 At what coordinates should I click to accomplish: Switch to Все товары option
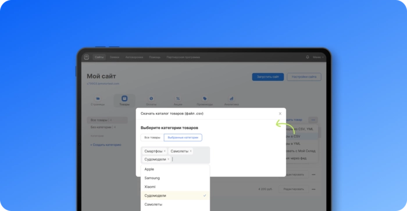[152, 138]
